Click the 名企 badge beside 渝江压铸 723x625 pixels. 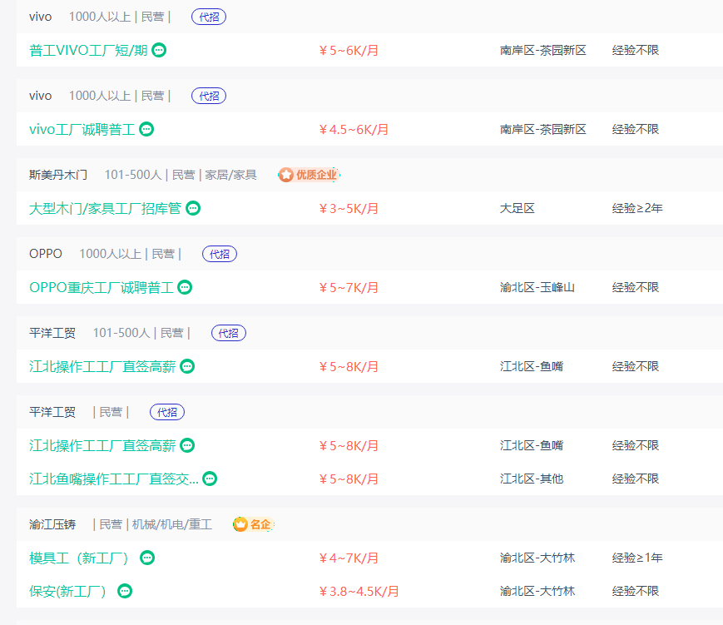pos(253,524)
